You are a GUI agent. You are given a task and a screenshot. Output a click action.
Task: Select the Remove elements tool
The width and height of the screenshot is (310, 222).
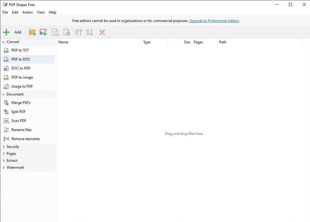28,139
